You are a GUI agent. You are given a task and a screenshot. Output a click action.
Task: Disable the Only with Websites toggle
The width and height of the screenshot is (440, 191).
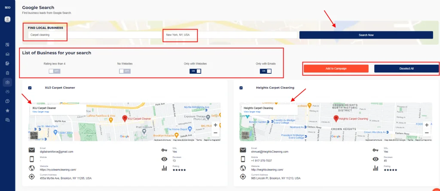196,71
